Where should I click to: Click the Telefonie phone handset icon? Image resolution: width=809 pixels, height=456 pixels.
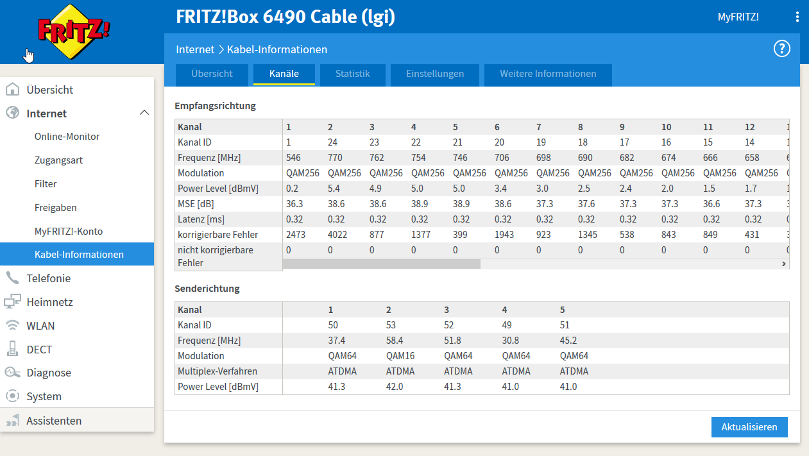pyautogui.click(x=12, y=278)
